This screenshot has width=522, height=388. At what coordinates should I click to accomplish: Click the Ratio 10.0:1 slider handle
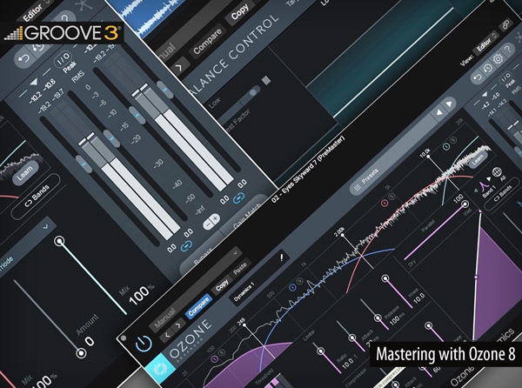(320, 351)
